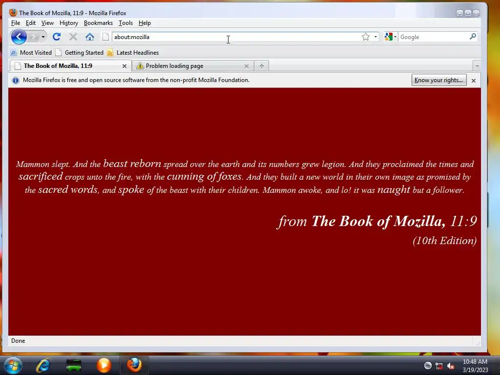Viewport: 500px width, 375px height.
Task: Click the Google search box
Action: [x=434, y=37]
